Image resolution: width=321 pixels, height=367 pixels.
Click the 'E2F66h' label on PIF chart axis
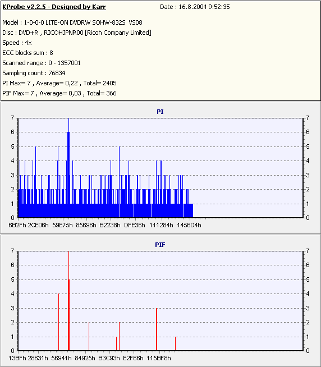coord(133,358)
